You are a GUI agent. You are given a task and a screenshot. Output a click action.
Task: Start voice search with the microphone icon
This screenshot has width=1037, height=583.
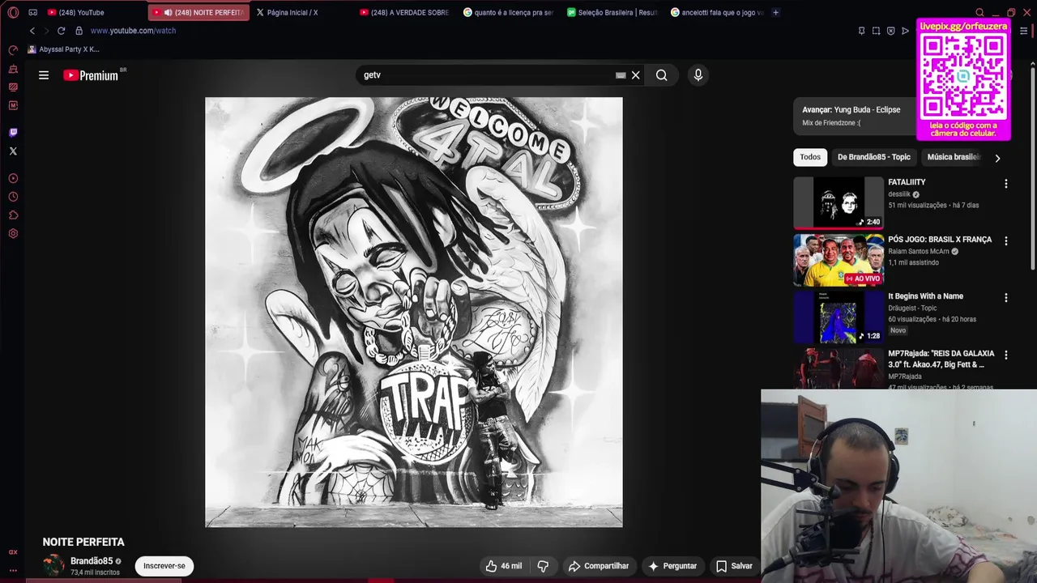[x=698, y=75]
